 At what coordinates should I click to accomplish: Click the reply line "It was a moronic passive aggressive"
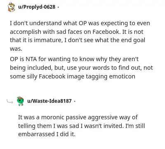click(x=78, y=117)
